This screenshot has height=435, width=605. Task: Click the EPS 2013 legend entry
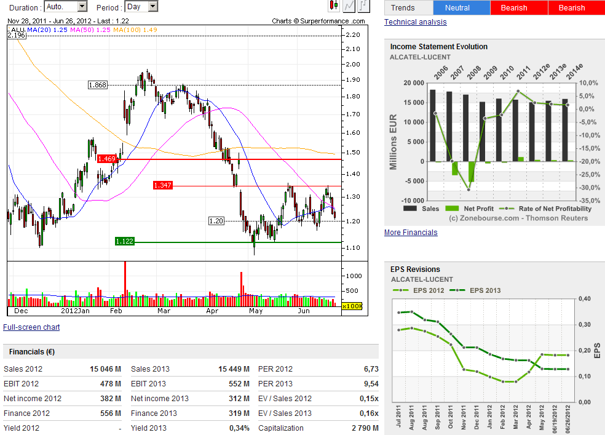(475, 290)
